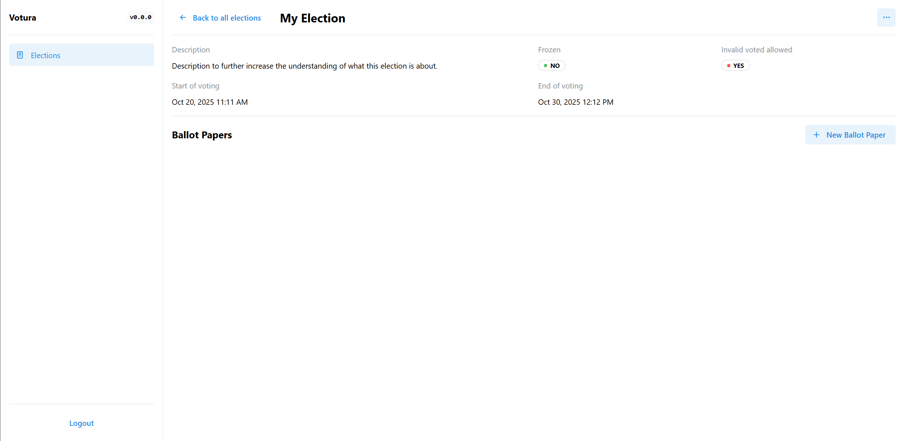Image resolution: width=904 pixels, height=441 pixels.
Task: Click the My Election page title
Action: pyautogui.click(x=313, y=18)
